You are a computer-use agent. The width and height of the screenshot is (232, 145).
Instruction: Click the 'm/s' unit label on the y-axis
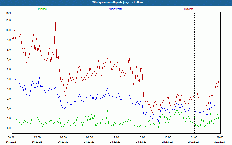click(x=9, y=13)
